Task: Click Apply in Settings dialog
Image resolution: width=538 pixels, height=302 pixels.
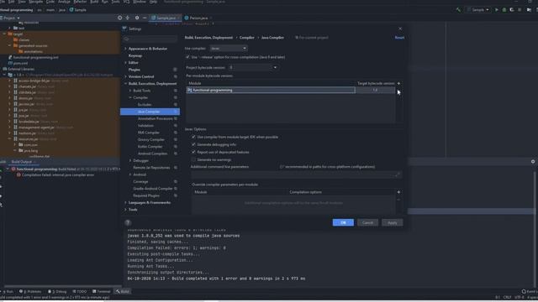Action: (393, 222)
